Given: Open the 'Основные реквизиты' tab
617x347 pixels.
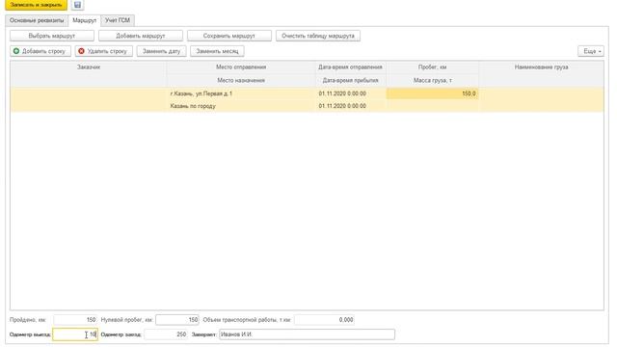Looking at the screenshot, I should [37, 20].
